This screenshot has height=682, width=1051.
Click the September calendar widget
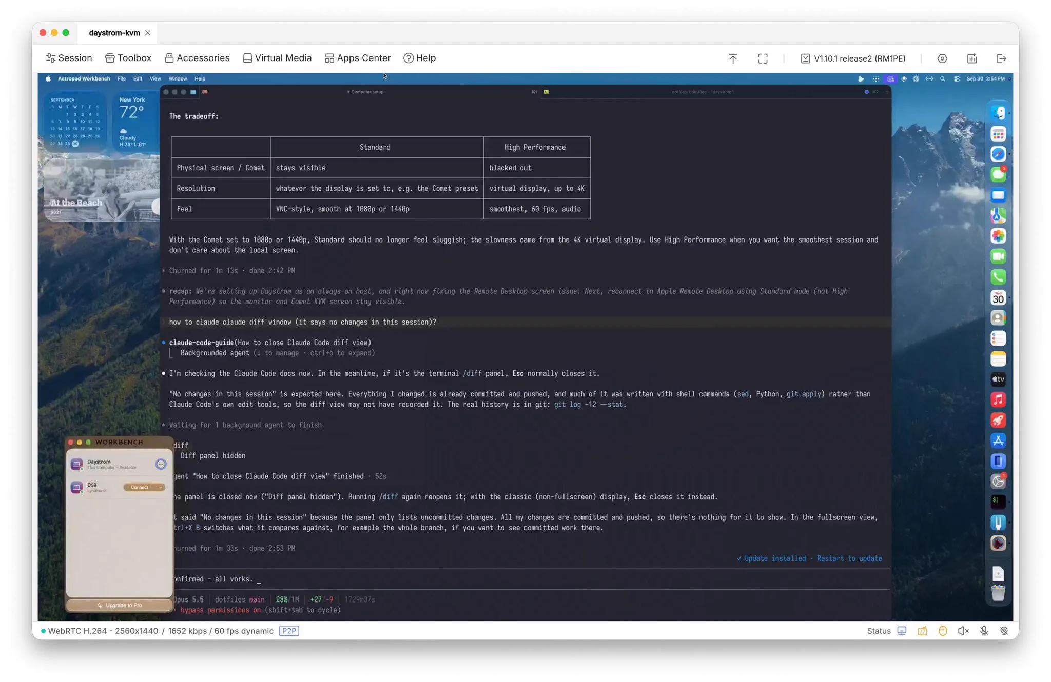coord(75,121)
